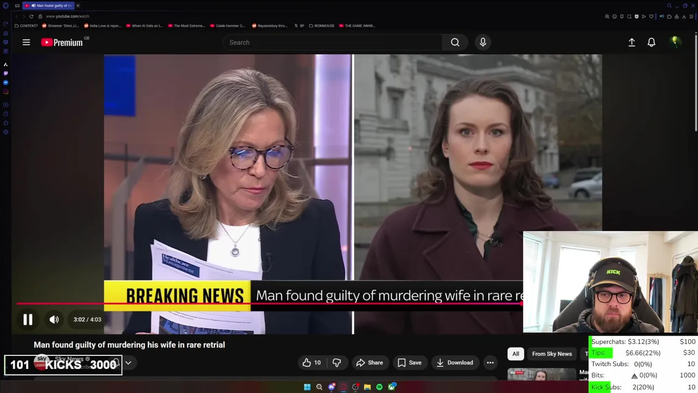Like the video with thumbs up
This screenshot has width=698, height=393.
pyautogui.click(x=311, y=362)
